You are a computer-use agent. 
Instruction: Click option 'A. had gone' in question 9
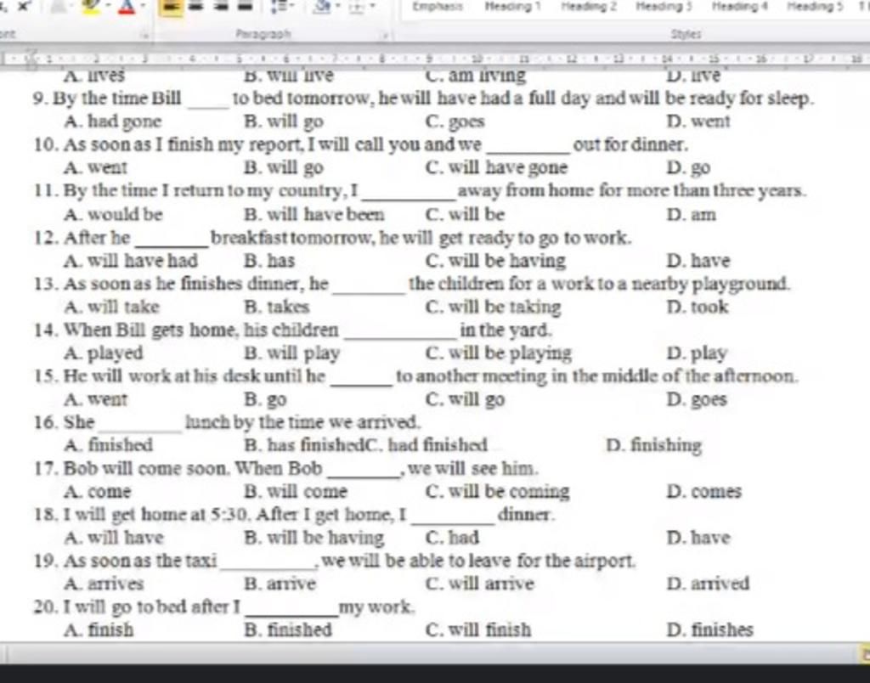[113, 121]
